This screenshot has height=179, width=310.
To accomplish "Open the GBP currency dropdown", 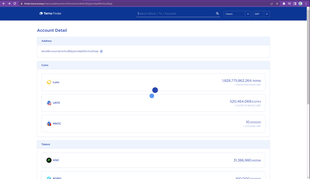I will (x=261, y=14).
